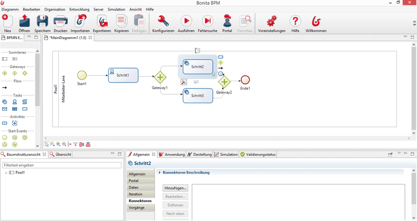Click the Importieren toolbar icon
The width and height of the screenshot is (417, 221).
(80, 21)
